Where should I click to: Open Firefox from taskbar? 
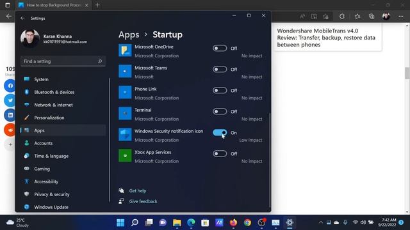[233, 222]
